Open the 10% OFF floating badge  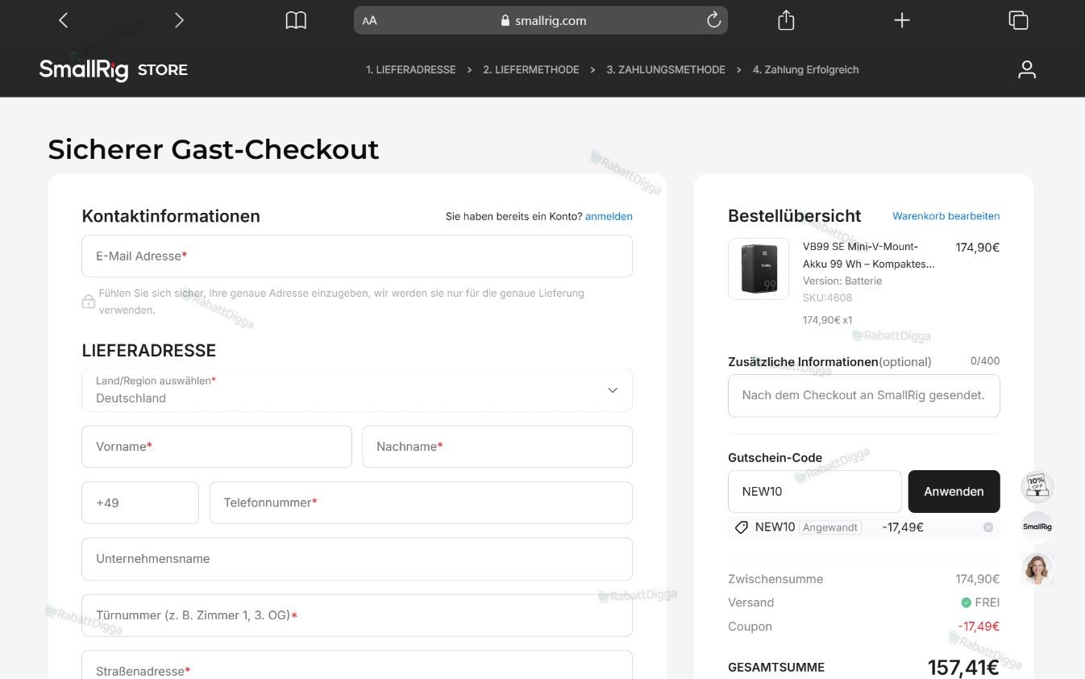[x=1037, y=486]
